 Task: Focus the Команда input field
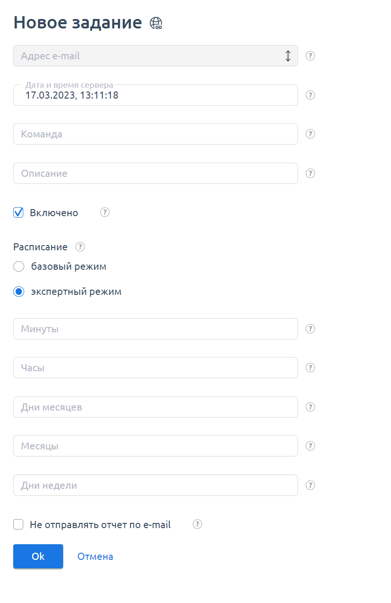pos(155,134)
